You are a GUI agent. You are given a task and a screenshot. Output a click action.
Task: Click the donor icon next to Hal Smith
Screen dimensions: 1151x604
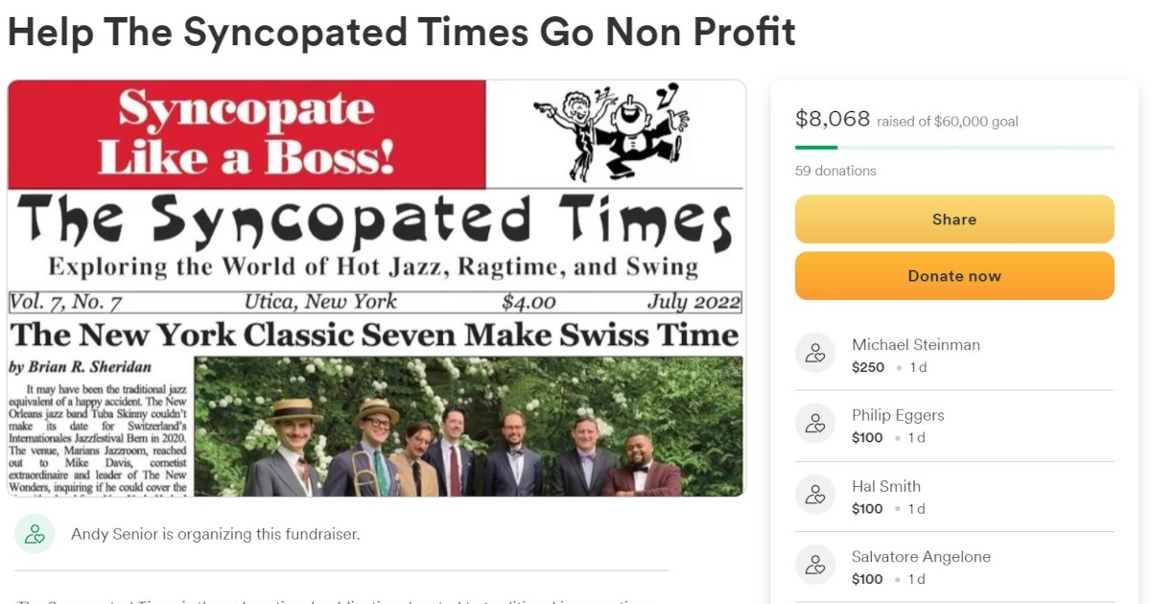[x=815, y=495]
